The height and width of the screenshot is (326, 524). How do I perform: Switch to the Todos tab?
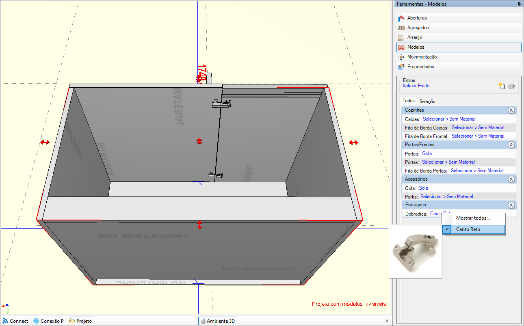click(x=409, y=101)
